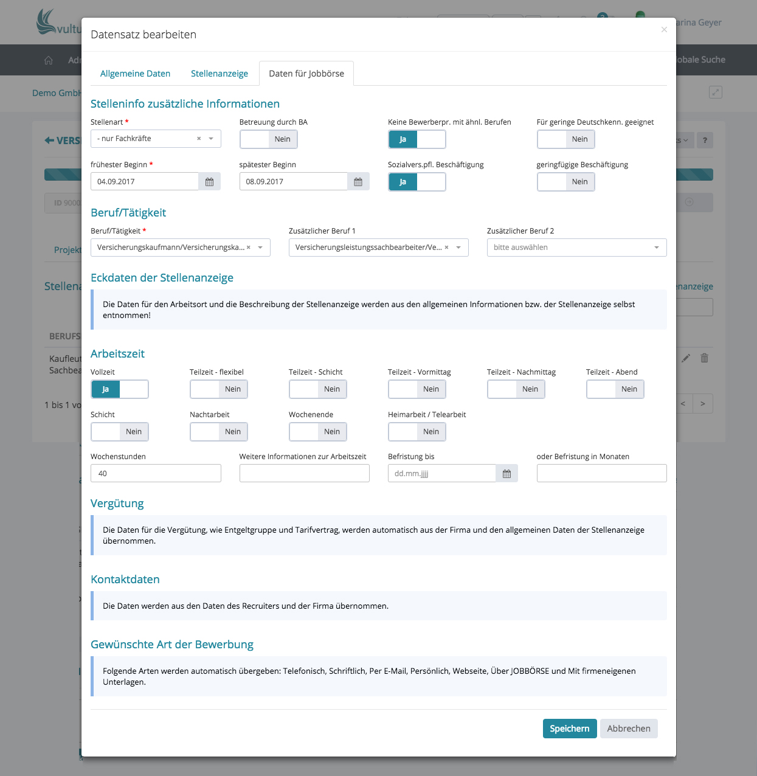The height and width of the screenshot is (776, 757).
Task: Open calendar picker for frühester Beginn
Action: pyautogui.click(x=209, y=182)
